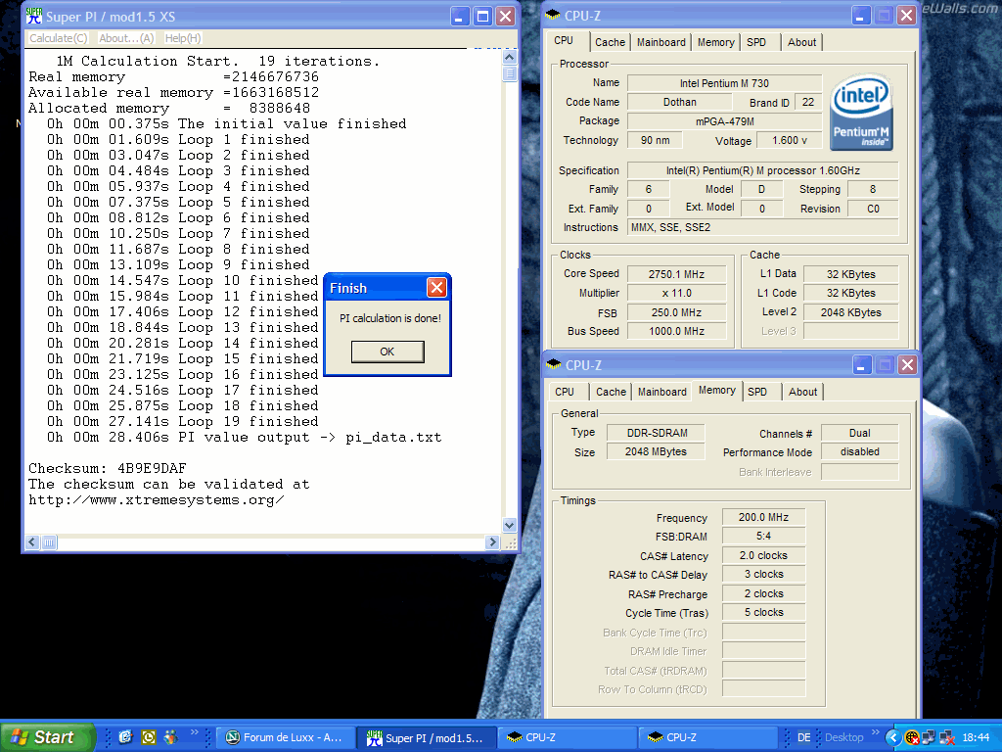Screen dimensions: 1002x752
Task: Click the network tray icon with the red X
Action: click(947, 737)
